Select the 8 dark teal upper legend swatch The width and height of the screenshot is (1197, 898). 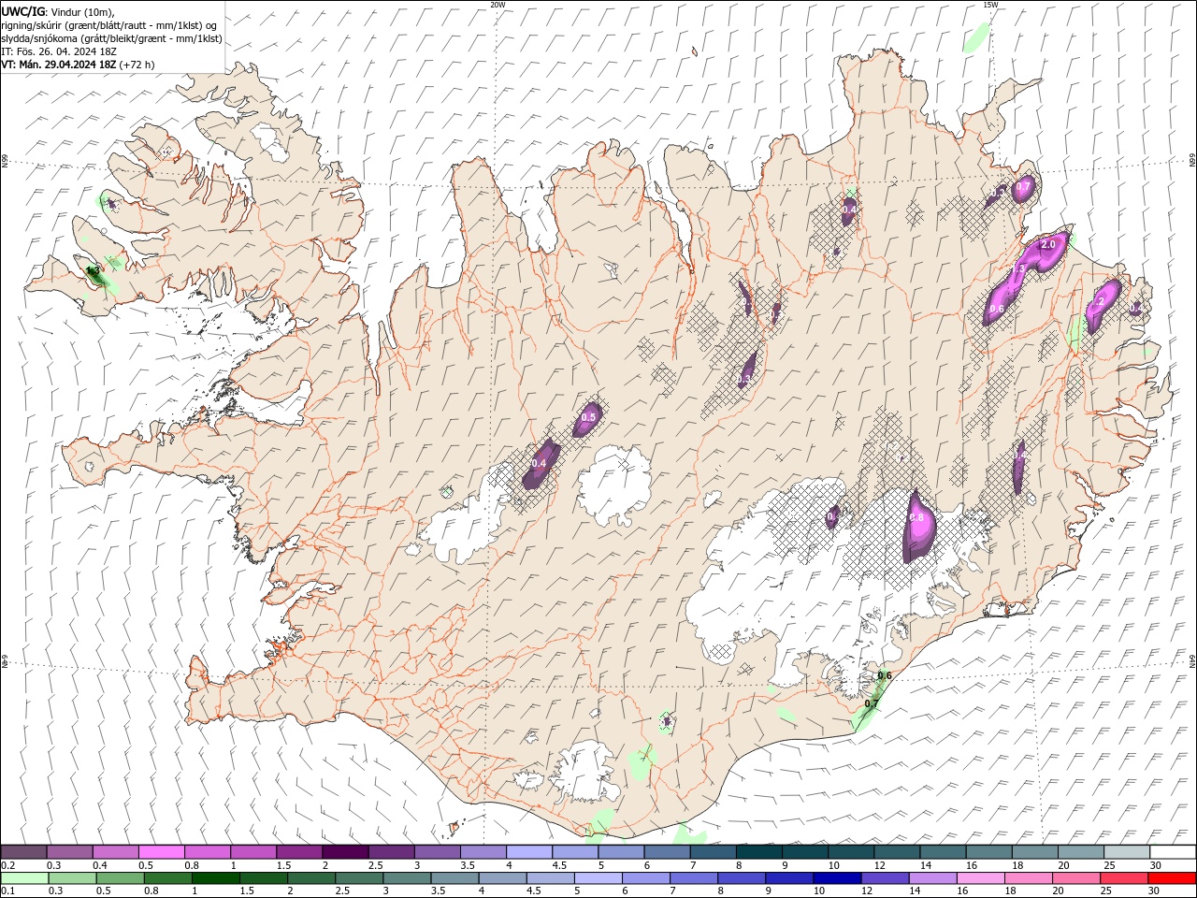tap(759, 852)
